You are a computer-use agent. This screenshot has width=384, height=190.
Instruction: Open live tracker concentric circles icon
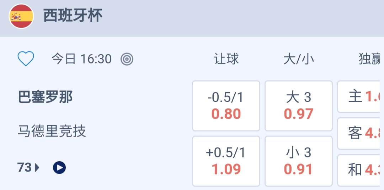pyautogui.click(x=127, y=59)
